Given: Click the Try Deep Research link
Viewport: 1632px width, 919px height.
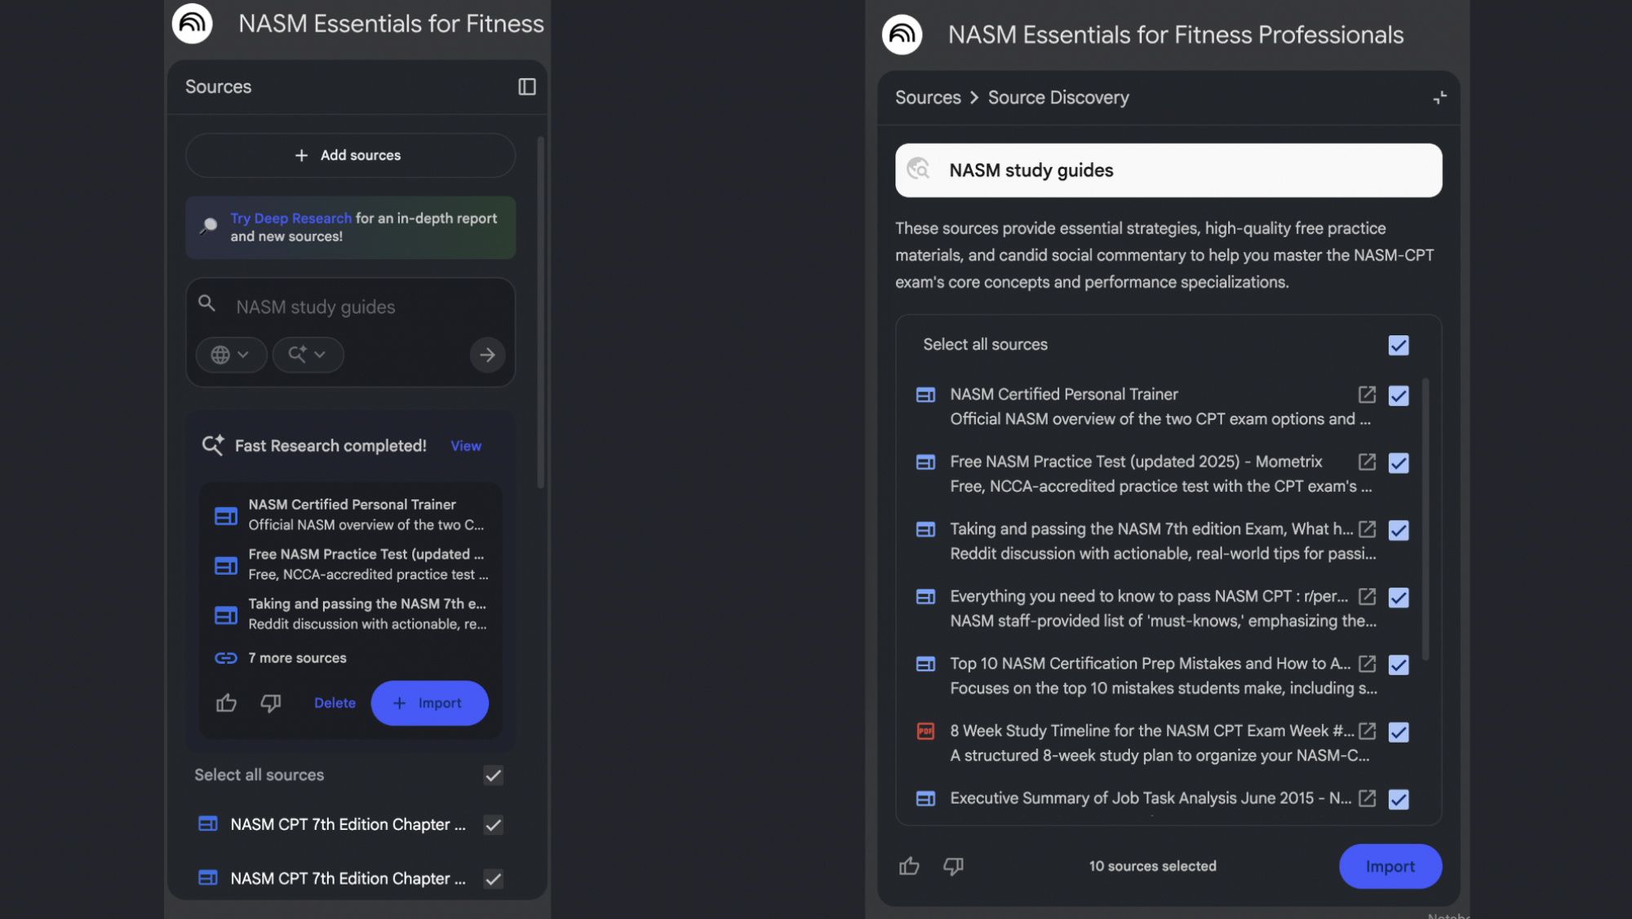Looking at the screenshot, I should [290, 219].
